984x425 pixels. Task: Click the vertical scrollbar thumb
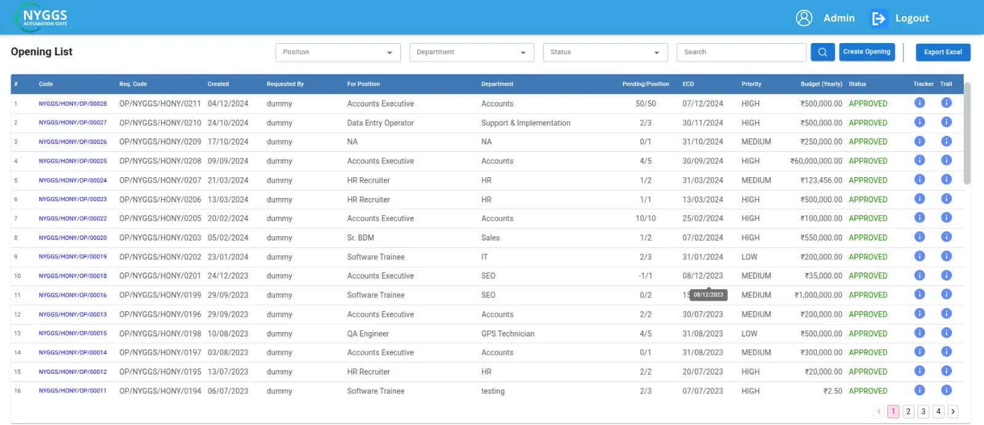967,132
